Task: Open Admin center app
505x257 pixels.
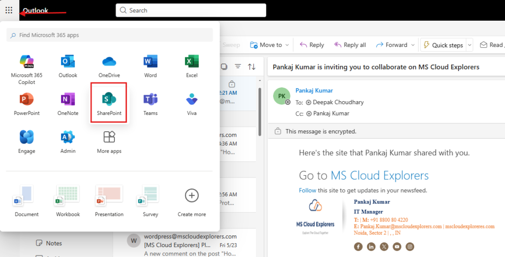Action: click(68, 142)
